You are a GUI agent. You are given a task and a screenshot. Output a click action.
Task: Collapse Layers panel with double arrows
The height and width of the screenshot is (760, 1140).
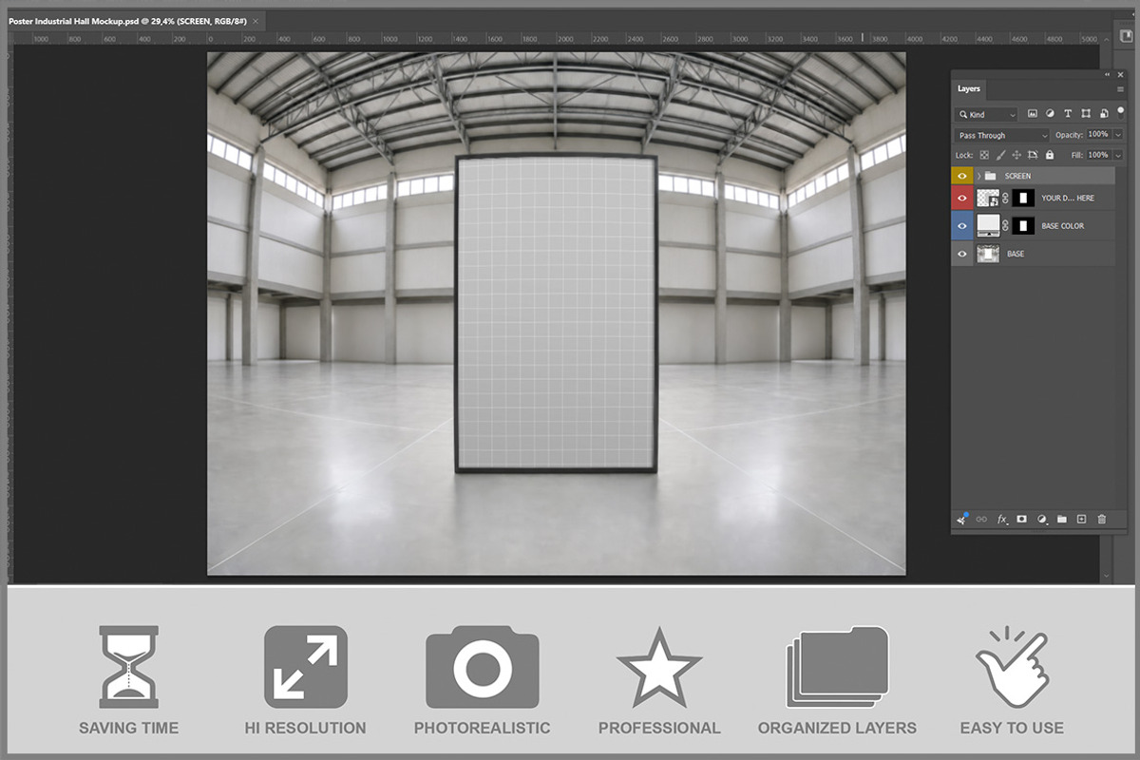[x=1107, y=74]
